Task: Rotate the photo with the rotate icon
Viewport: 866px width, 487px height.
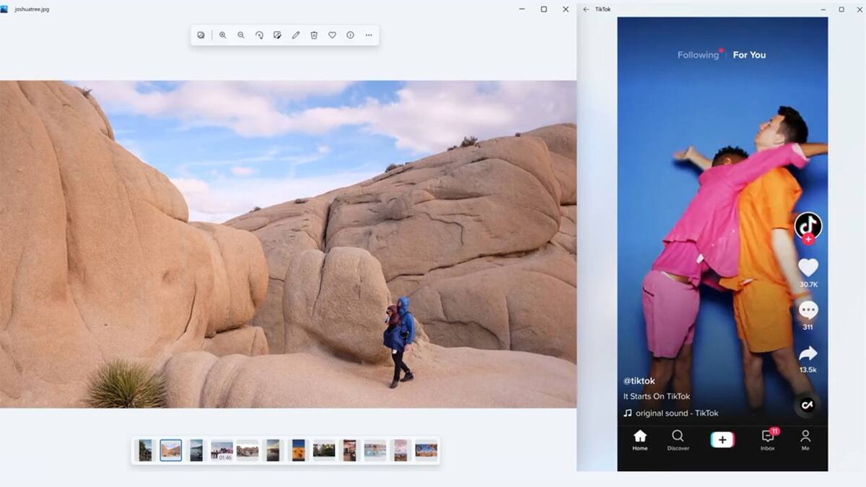Action: pyautogui.click(x=259, y=35)
